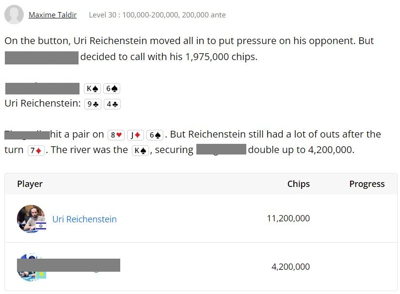The height and width of the screenshot is (294, 400).
Task: Click the six of spades hole card
Action: (x=112, y=89)
